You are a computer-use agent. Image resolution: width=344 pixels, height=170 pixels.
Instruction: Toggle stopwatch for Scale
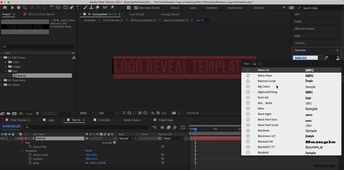(30, 163)
